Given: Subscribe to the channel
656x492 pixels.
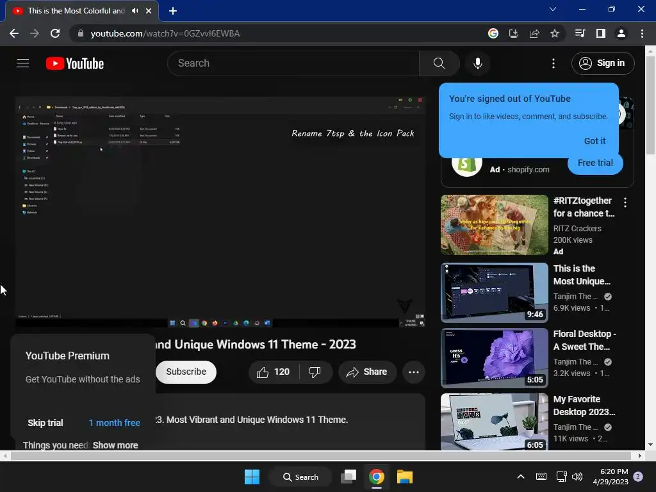Looking at the screenshot, I should click(186, 372).
